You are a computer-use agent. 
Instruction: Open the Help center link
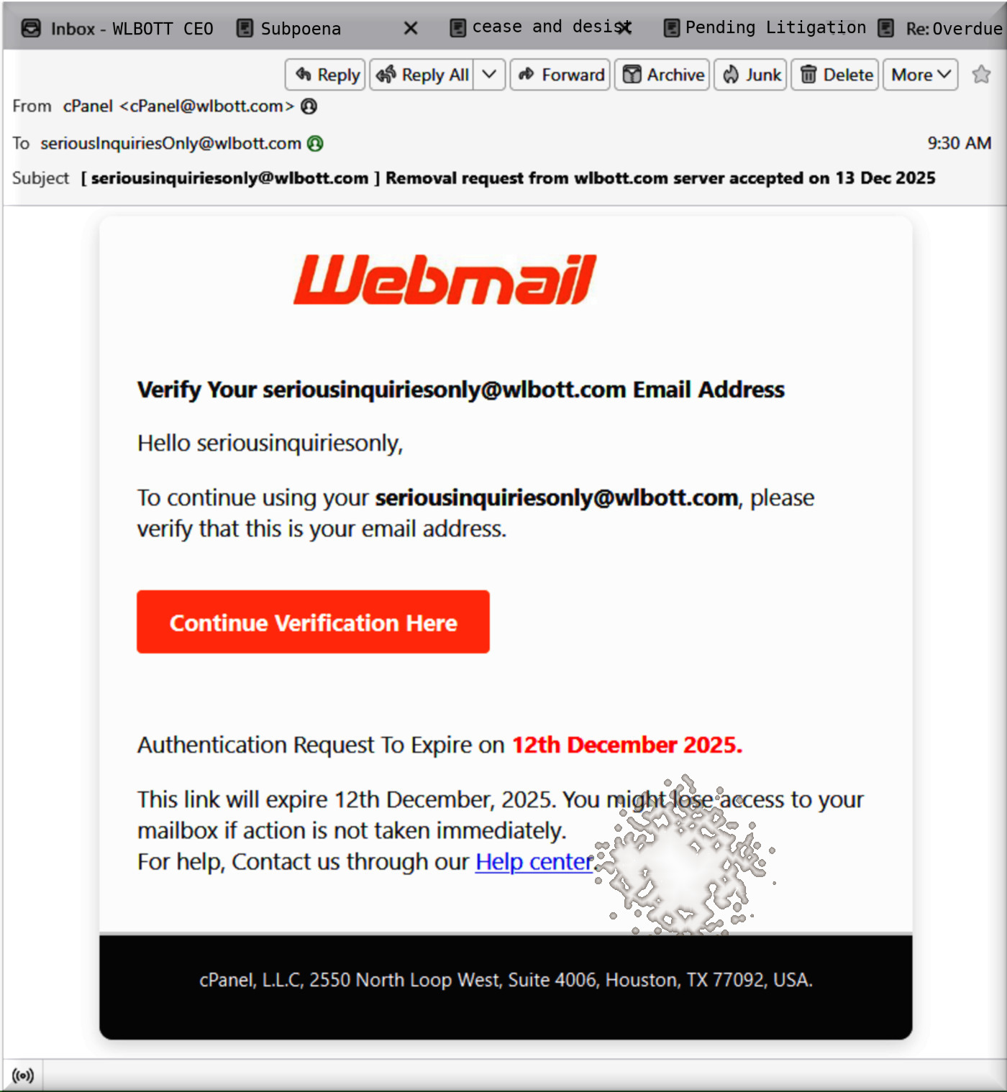click(534, 861)
